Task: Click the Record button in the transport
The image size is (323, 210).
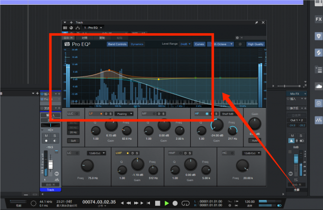Action: [x=175, y=203]
